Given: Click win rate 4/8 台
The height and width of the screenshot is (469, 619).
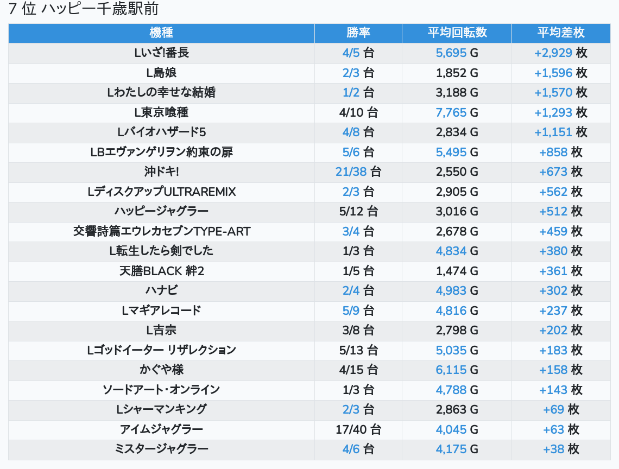Looking at the screenshot, I should coord(358,132).
